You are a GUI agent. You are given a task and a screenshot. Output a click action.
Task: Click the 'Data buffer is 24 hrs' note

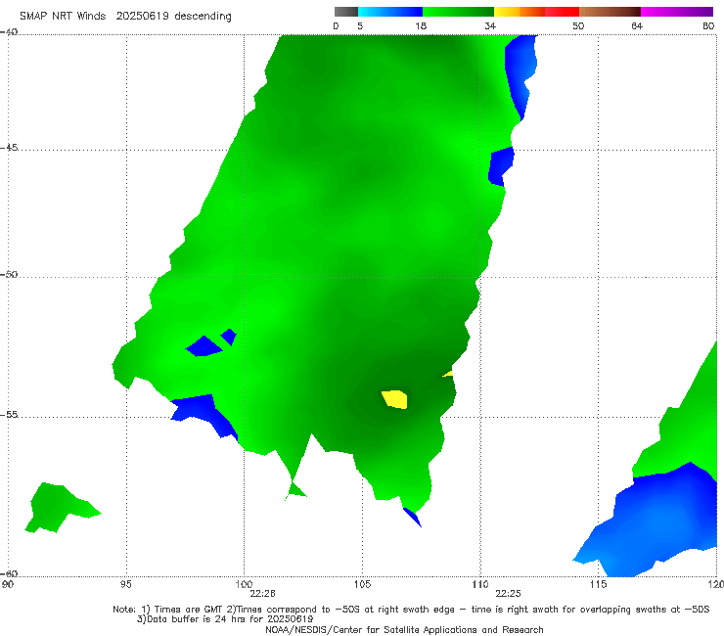[x=225, y=619]
